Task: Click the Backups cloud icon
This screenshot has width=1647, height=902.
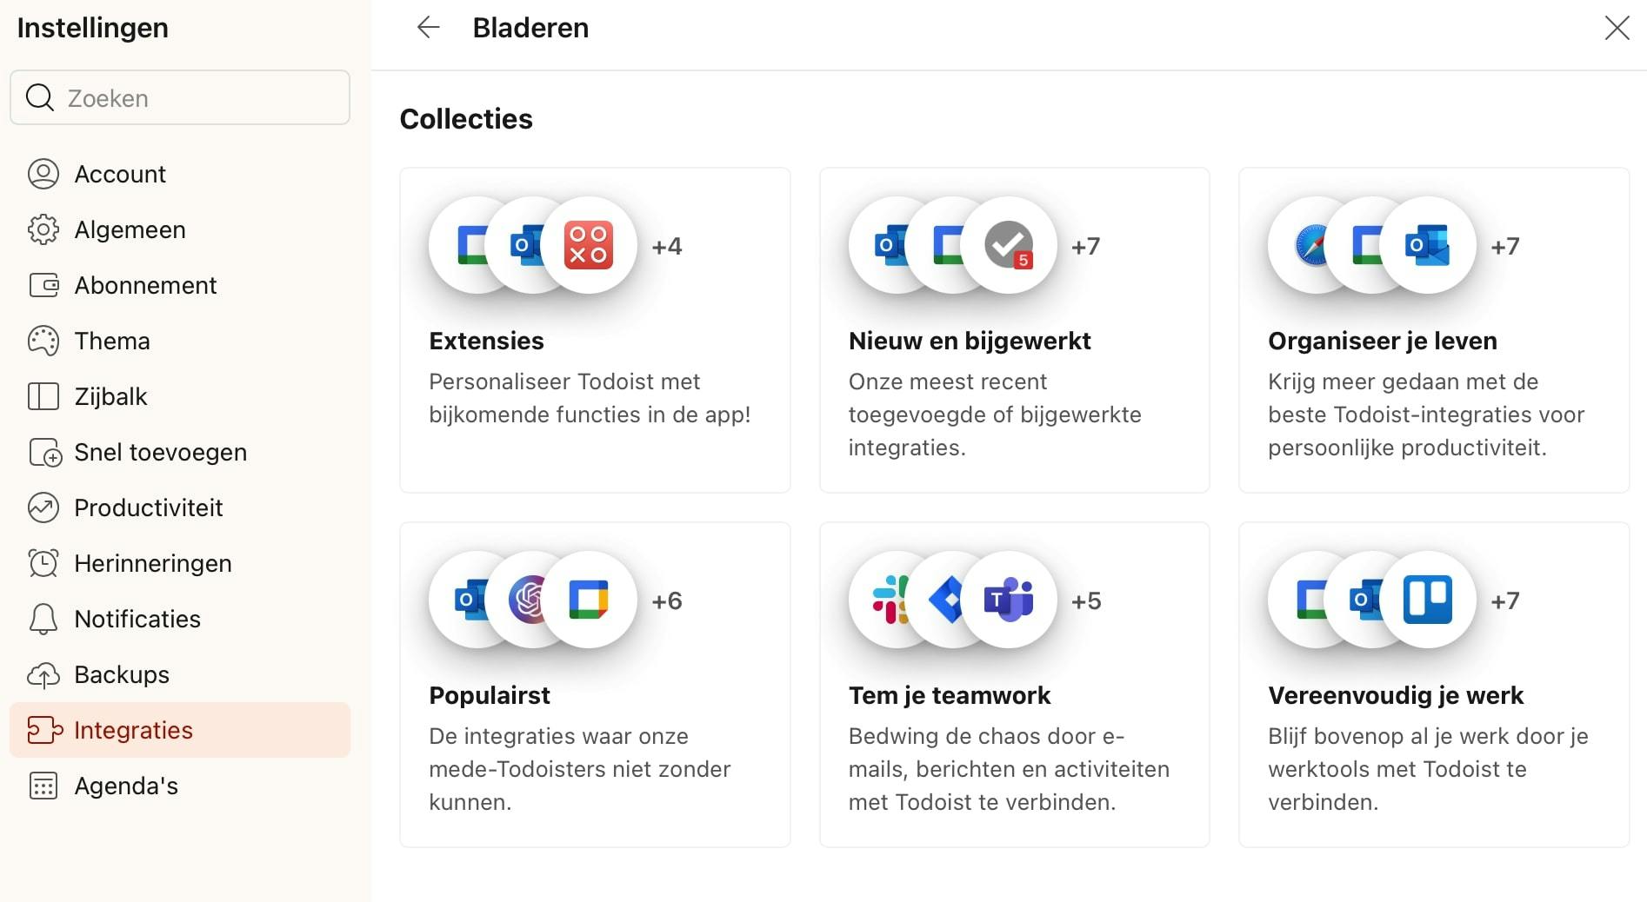Action: point(43,674)
